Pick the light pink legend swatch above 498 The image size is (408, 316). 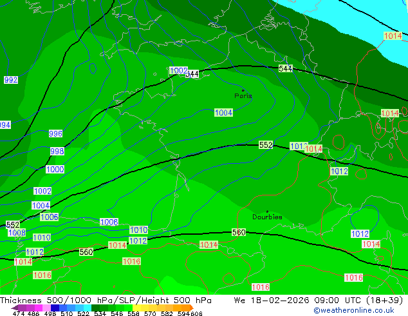[46, 308]
